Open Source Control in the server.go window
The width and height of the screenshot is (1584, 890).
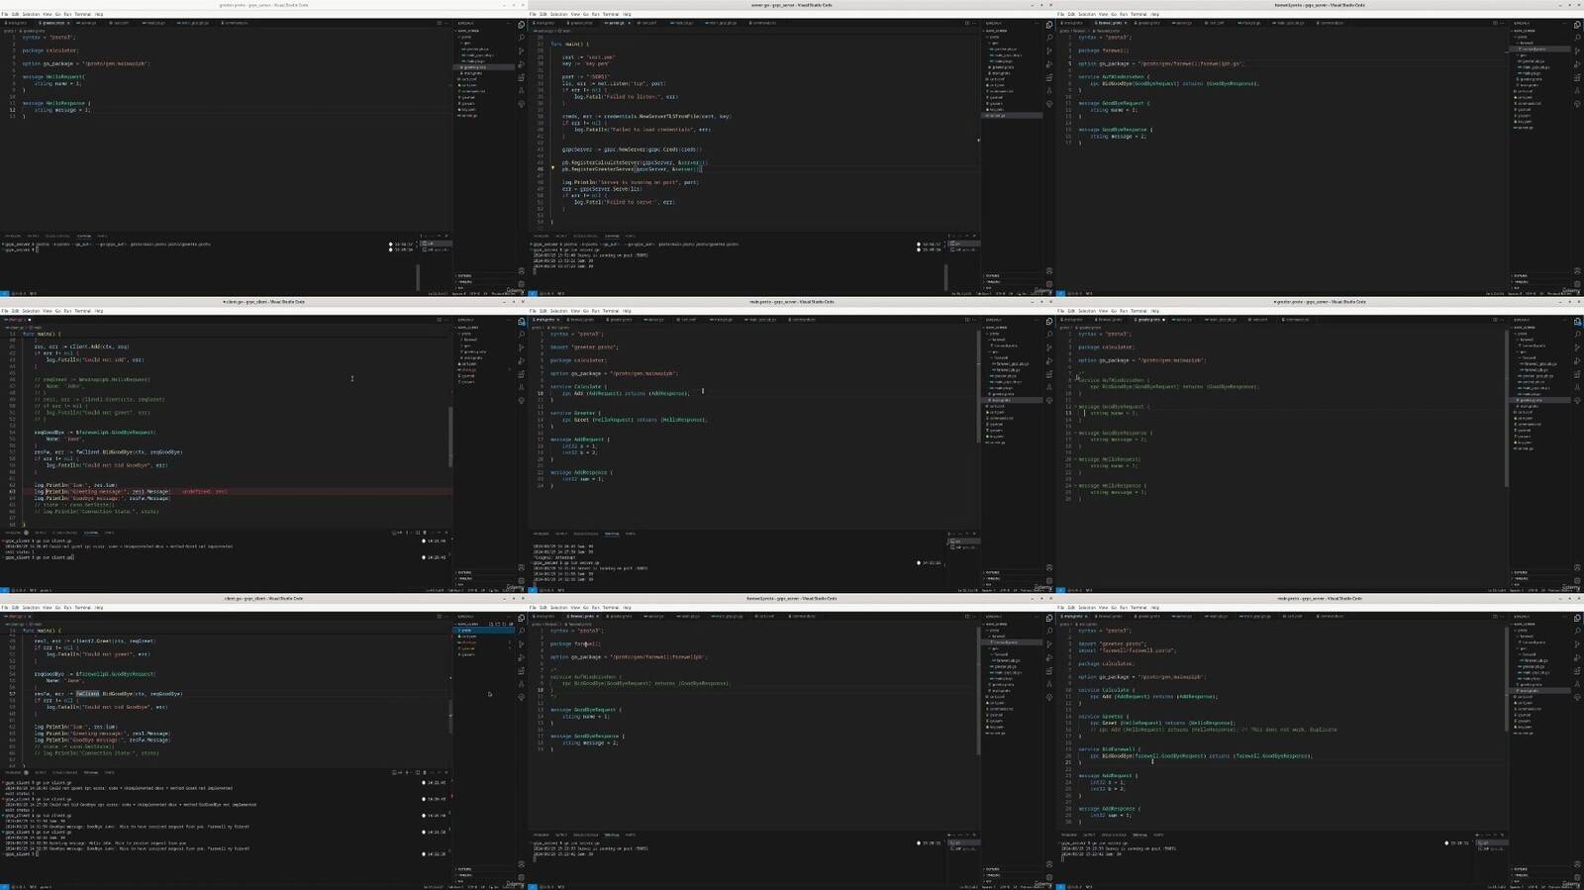click(x=1049, y=51)
